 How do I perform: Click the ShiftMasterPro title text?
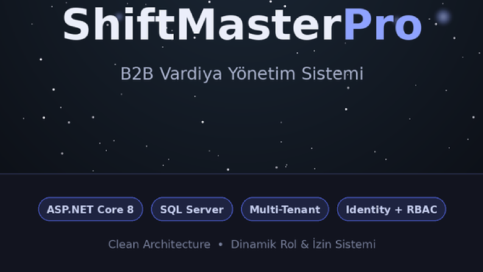click(x=242, y=24)
